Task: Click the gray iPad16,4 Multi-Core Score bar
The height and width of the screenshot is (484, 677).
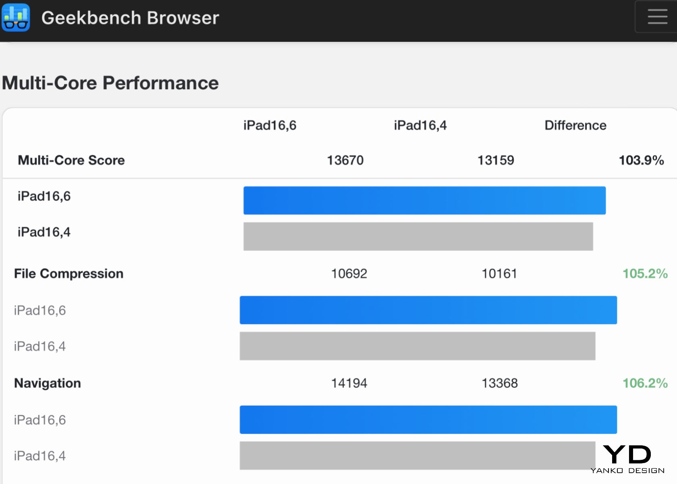Action: 418,236
